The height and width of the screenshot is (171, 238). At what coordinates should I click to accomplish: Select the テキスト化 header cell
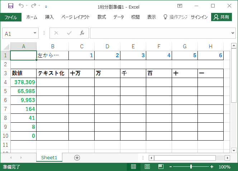pyautogui.click(x=53, y=73)
